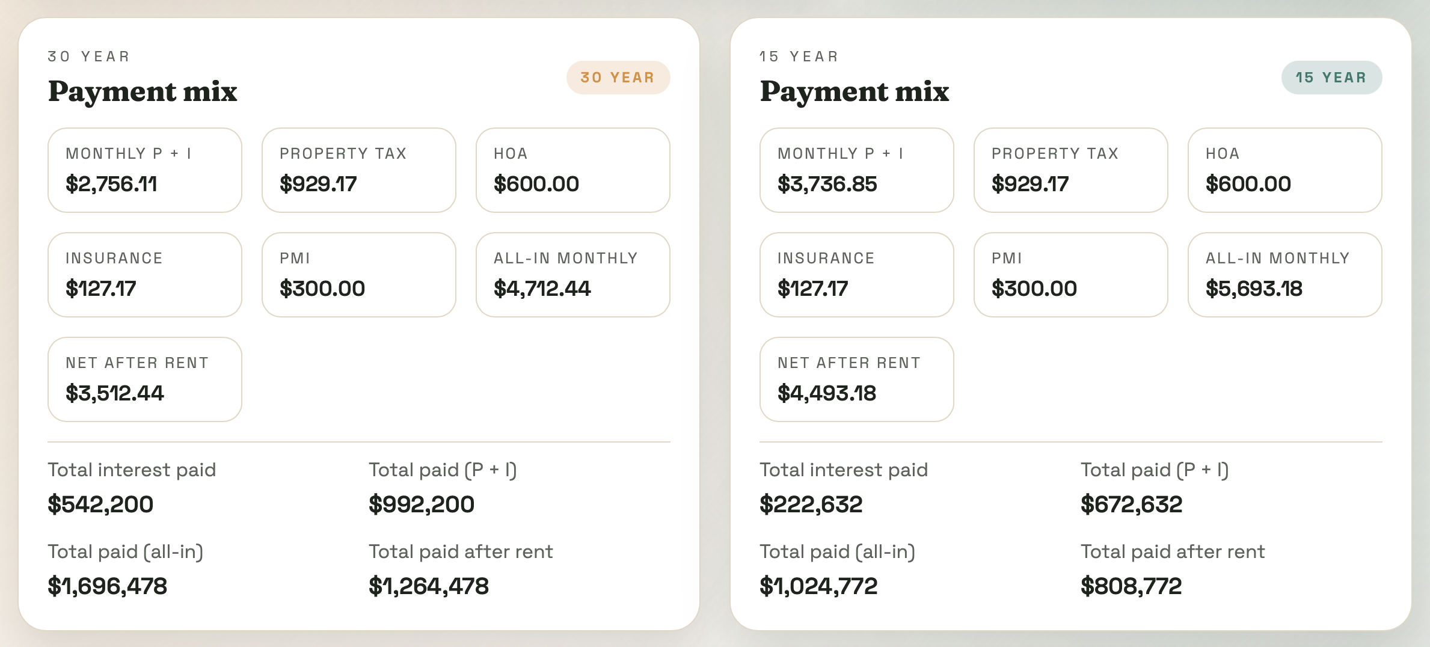Click the Net After Rent tile showing $4,493.18
The width and height of the screenshot is (1430, 647).
(856, 379)
